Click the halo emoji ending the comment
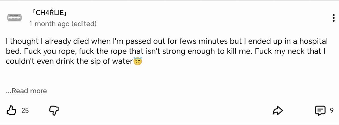The height and width of the screenshot is (125, 339). point(138,61)
